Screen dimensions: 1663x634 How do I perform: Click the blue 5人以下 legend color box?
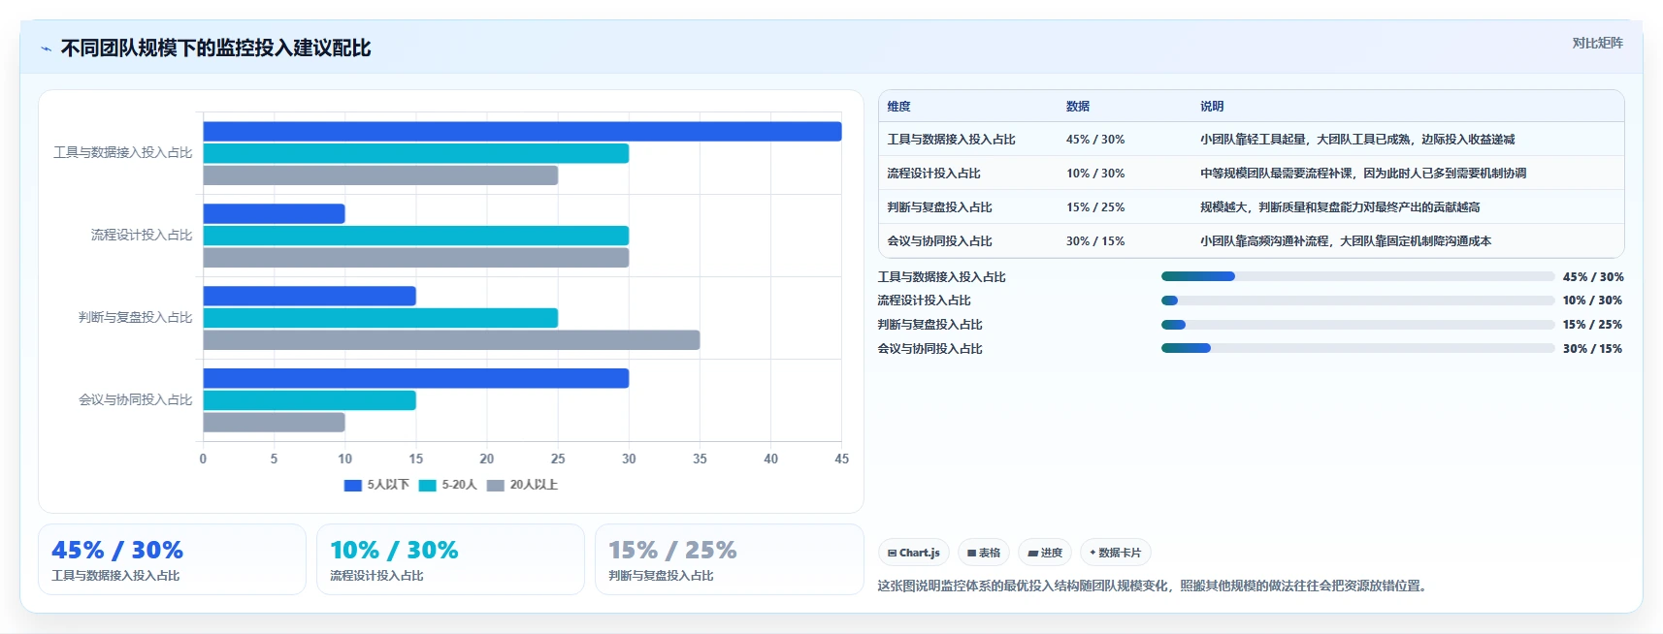coord(353,486)
